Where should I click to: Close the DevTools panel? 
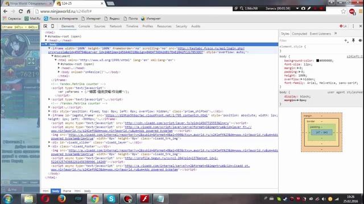pyautogui.click(x=361, y=26)
